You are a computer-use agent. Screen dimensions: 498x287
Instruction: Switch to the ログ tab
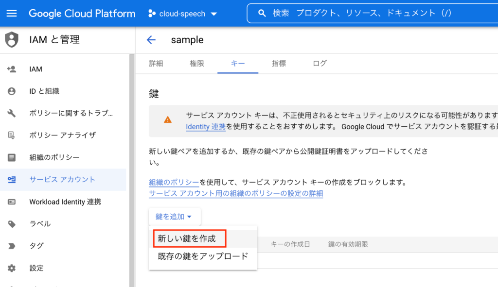click(319, 63)
